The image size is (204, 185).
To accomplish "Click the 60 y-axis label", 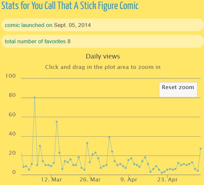I will point(12,114).
